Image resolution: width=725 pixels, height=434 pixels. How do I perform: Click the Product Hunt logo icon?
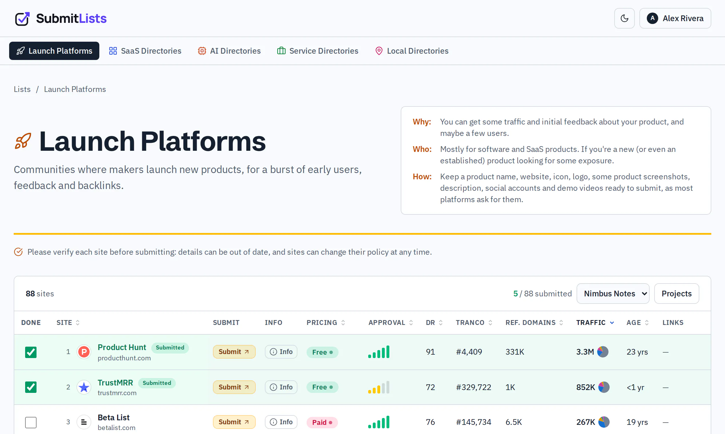point(84,352)
